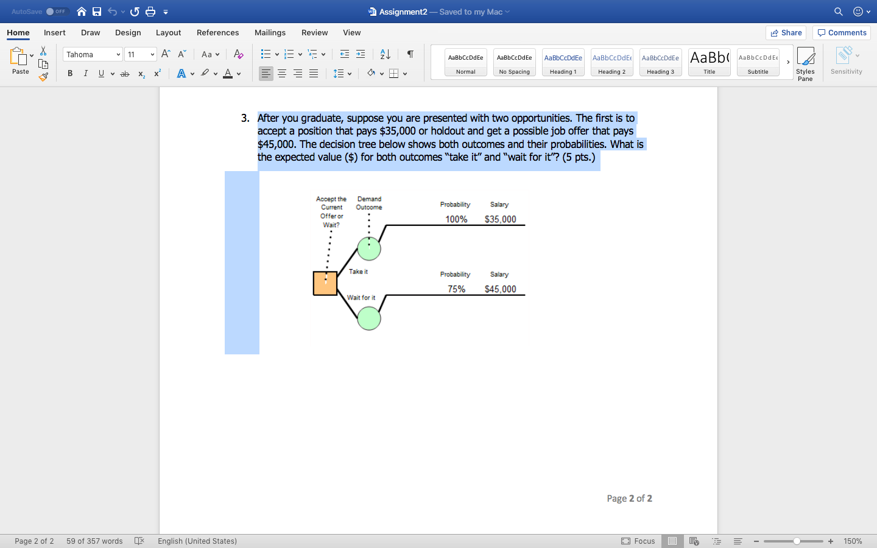Open the Sort dialog icon

click(384, 54)
